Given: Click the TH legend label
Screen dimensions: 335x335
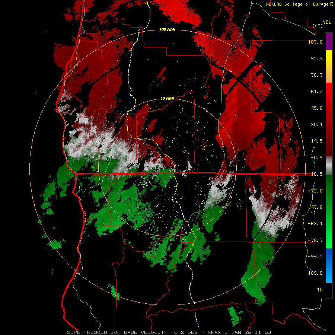Looking at the screenshot, I should click(320, 290).
